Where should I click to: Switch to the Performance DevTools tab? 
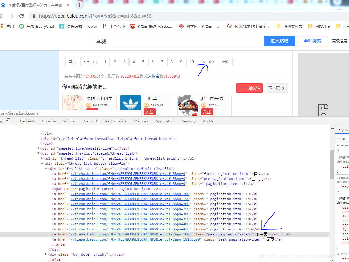[x=116, y=121]
